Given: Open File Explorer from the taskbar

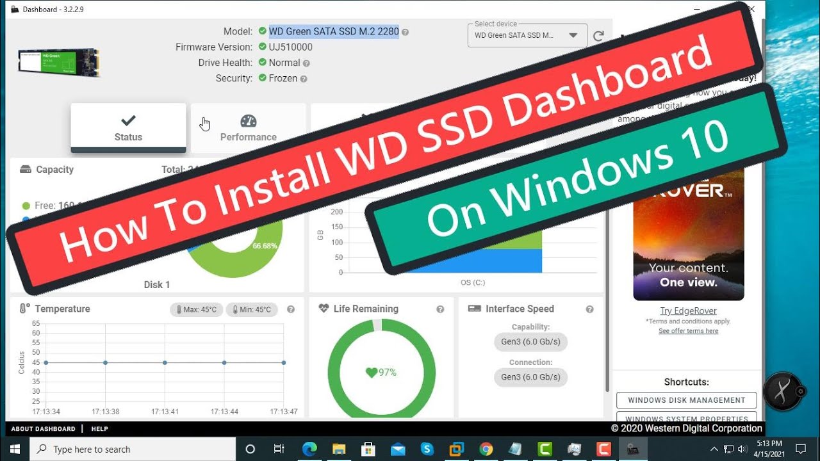Looking at the screenshot, I should click(339, 449).
